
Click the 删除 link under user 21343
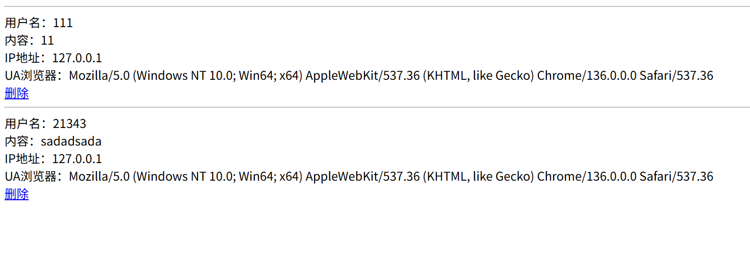(17, 194)
